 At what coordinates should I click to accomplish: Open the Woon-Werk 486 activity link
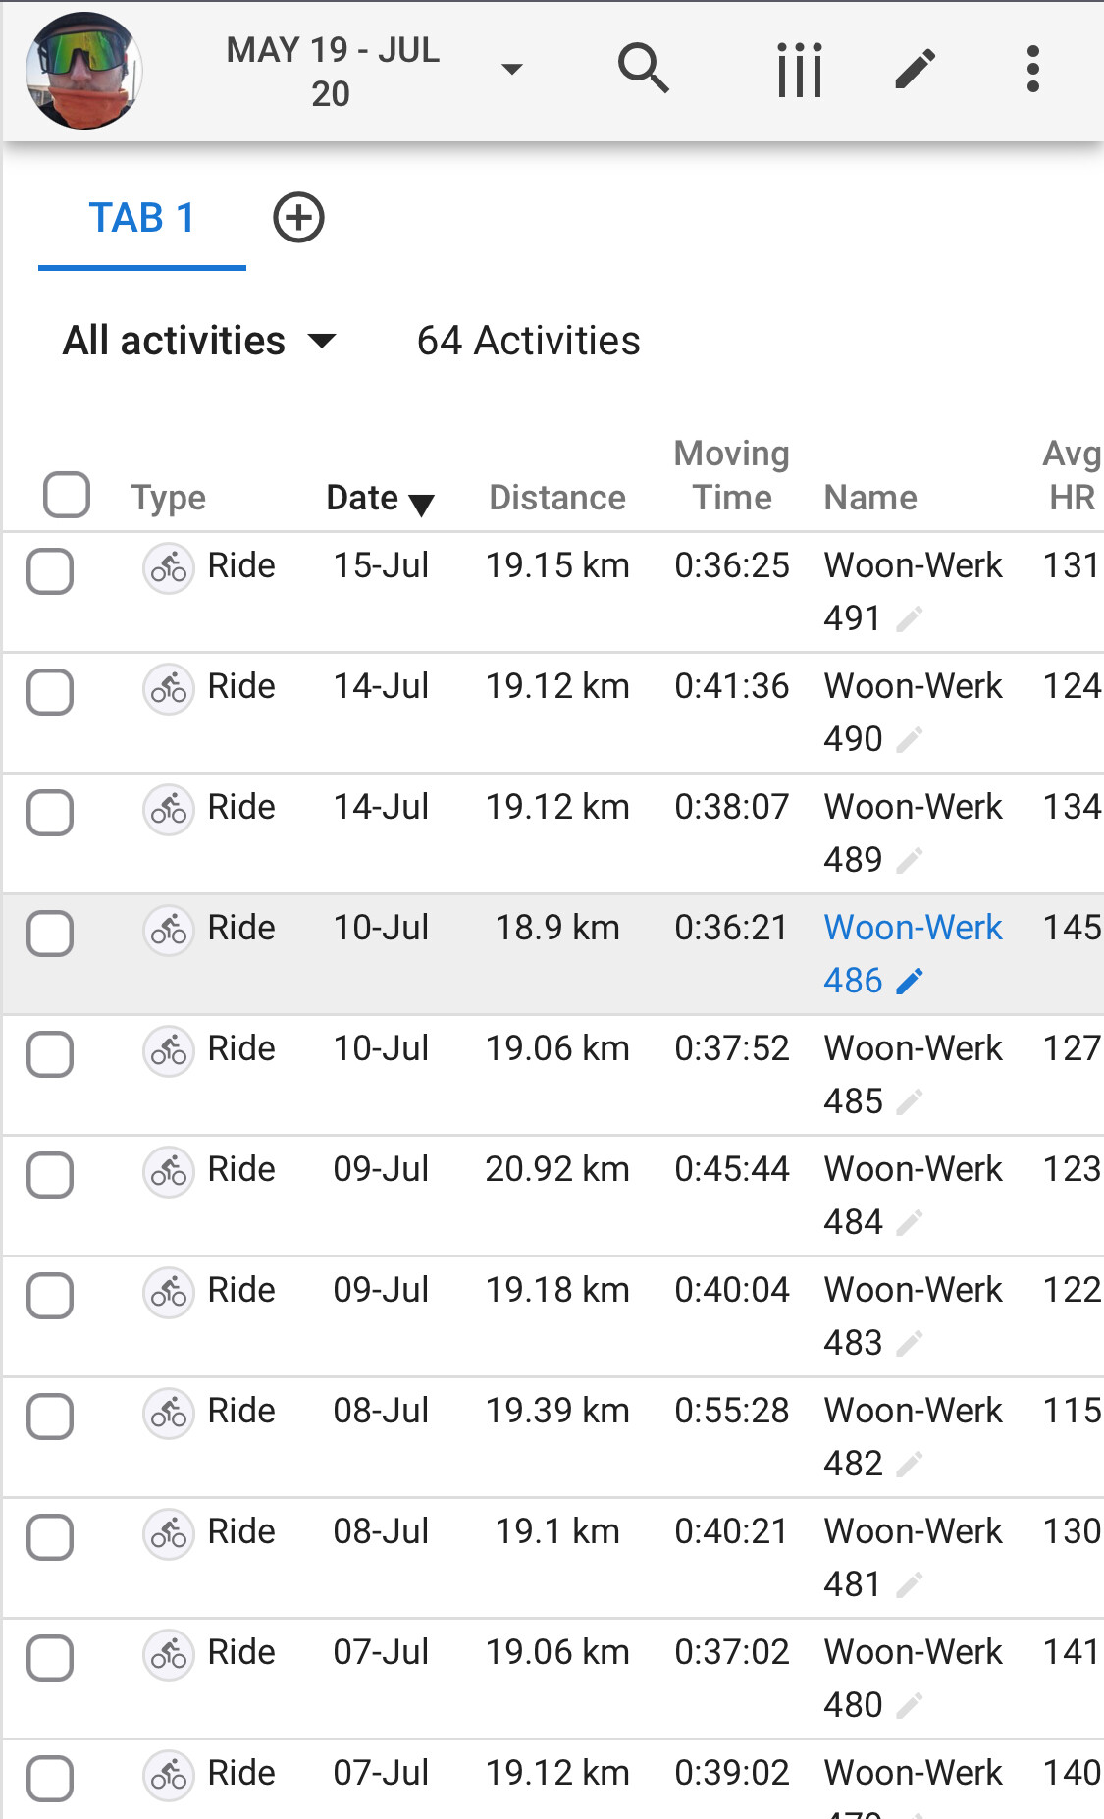912,929
